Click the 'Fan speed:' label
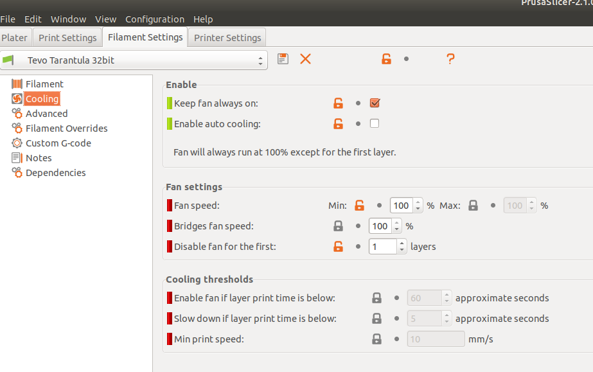 pyautogui.click(x=197, y=206)
